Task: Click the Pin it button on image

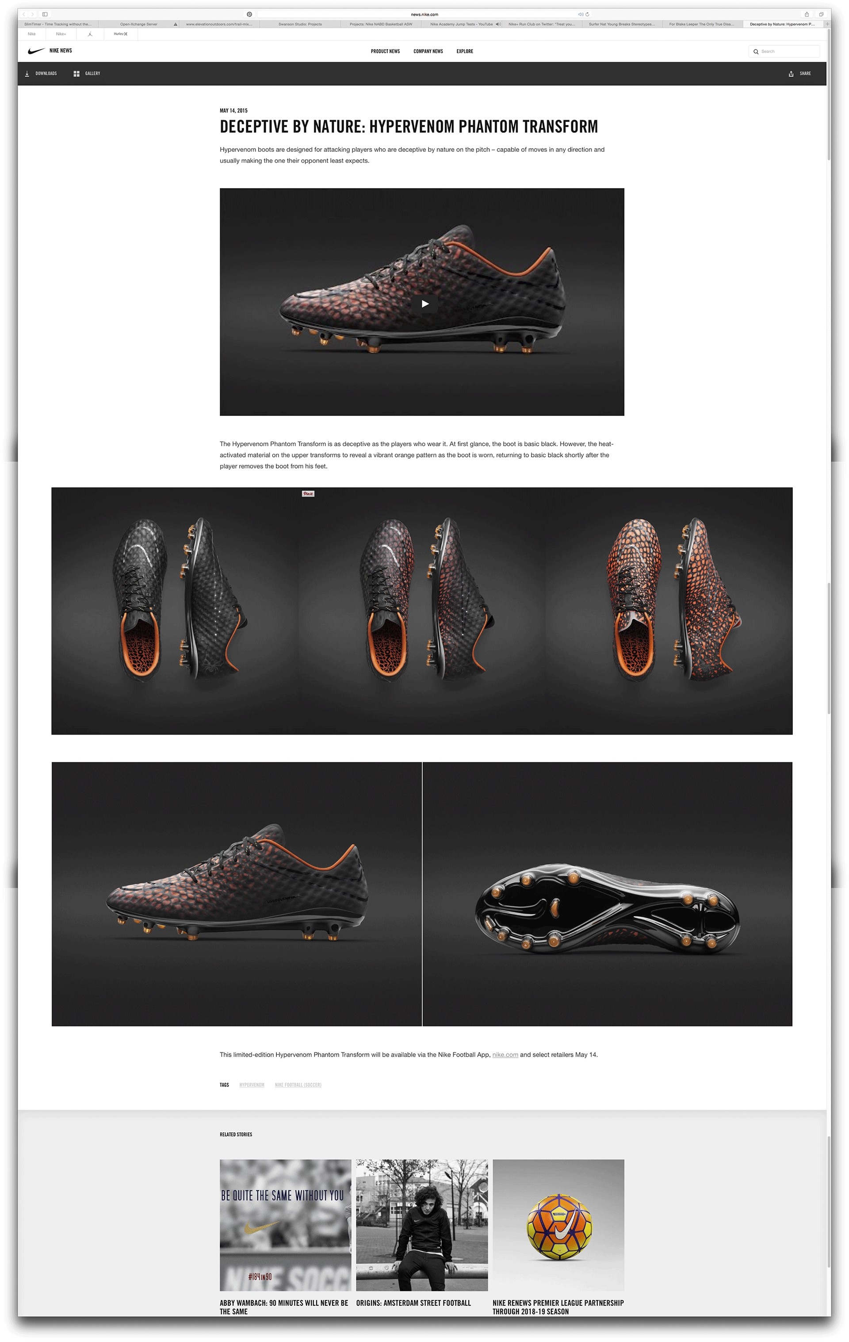Action: click(308, 494)
